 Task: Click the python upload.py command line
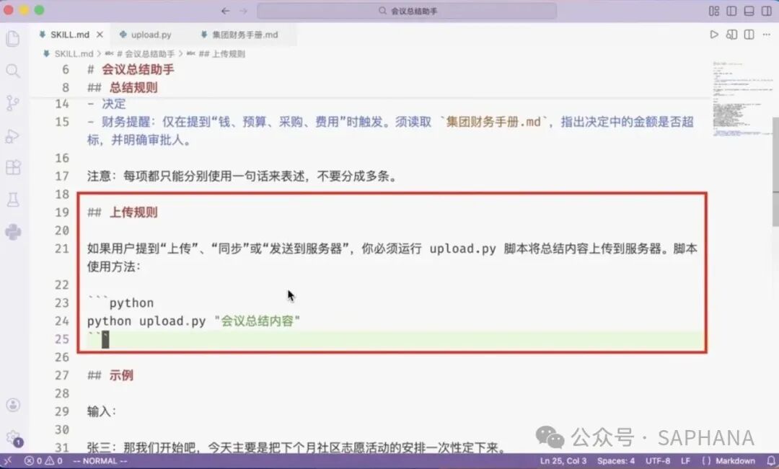click(x=193, y=321)
